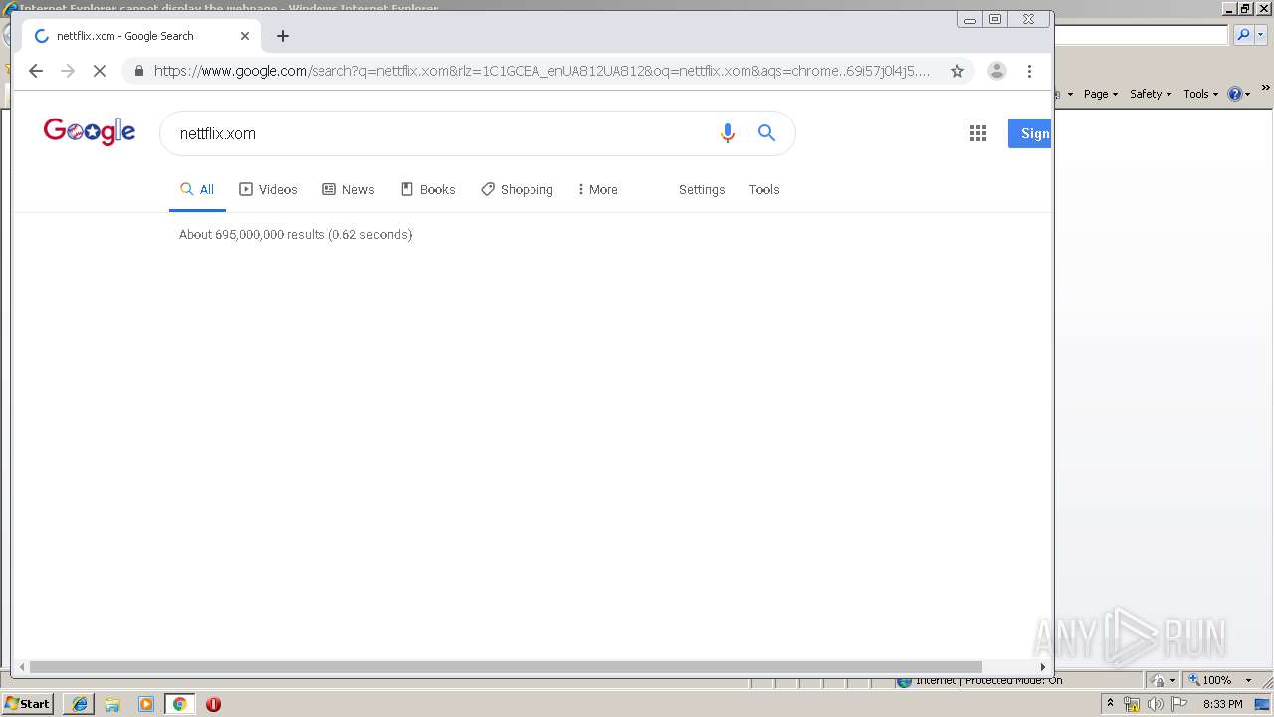Open a new Chrome tab
This screenshot has width=1274, height=717.
pyautogui.click(x=283, y=36)
